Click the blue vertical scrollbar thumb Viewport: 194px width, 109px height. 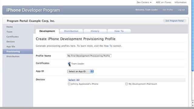pos(193,36)
